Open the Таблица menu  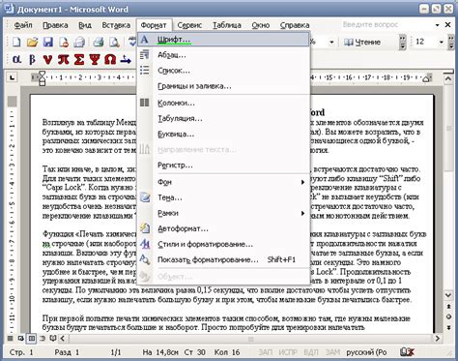pos(227,25)
